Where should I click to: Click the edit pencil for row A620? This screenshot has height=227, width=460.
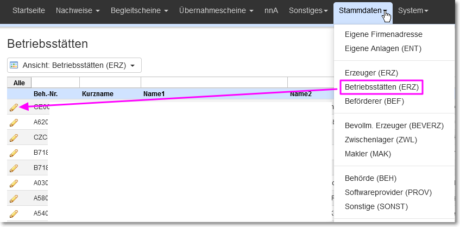coord(14,123)
